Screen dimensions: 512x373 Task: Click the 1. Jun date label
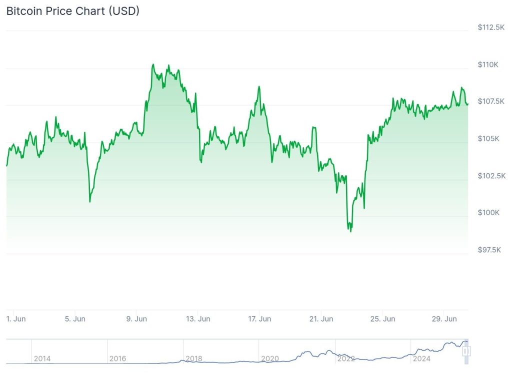pyautogui.click(x=15, y=319)
